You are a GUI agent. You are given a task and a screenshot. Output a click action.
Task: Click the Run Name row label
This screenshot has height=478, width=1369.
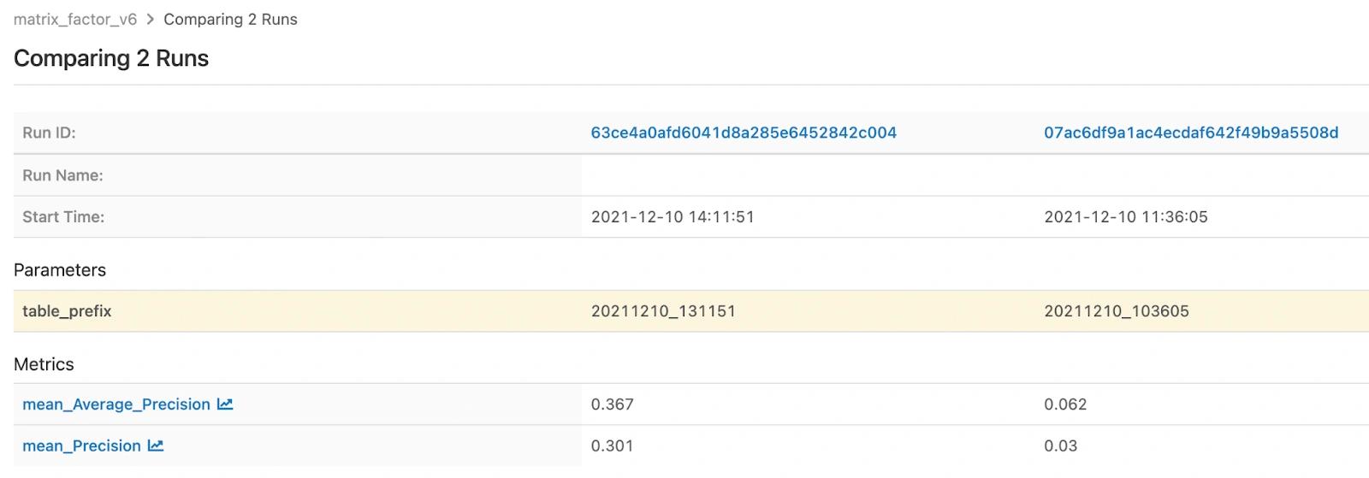(62, 175)
